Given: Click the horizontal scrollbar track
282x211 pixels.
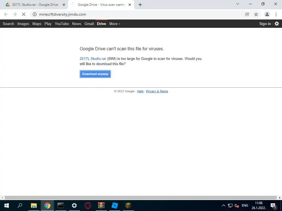Looking at the screenshot, I should 141,198.
